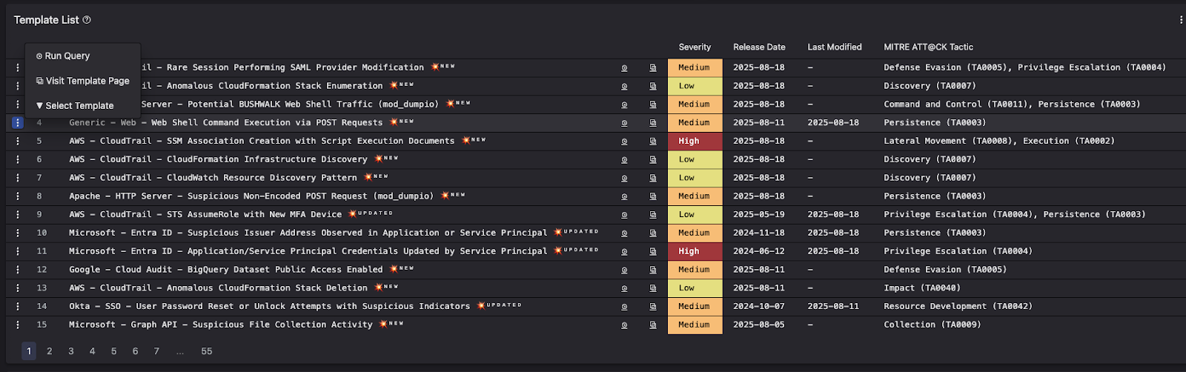The image size is (1186, 372).
Task: Open the row 13 actions dropdown menu
Action: pyautogui.click(x=18, y=288)
